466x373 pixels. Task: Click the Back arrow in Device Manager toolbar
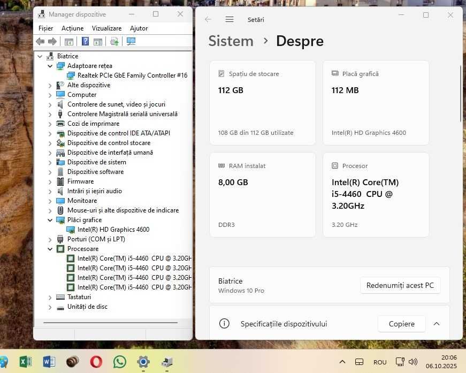[40, 41]
